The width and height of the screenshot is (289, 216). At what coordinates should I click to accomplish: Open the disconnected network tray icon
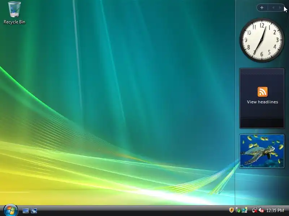click(255, 210)
